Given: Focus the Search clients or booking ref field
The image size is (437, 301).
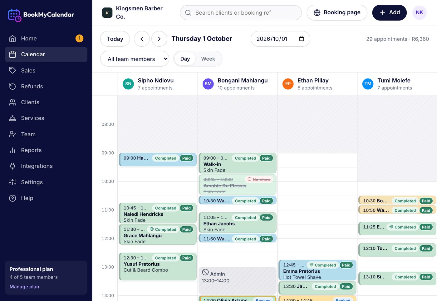Looking at the screenshot, I should [x=241, y=13].
